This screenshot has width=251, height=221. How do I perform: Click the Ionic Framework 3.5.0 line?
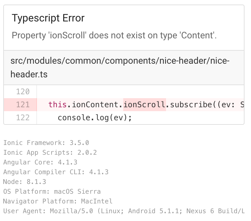tap(46, 143)
